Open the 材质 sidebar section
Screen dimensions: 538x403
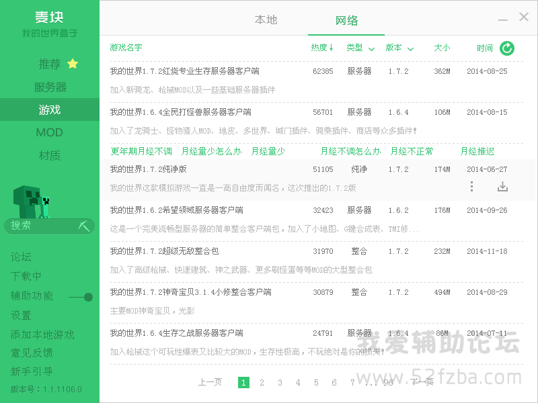[x=49, y=156]
